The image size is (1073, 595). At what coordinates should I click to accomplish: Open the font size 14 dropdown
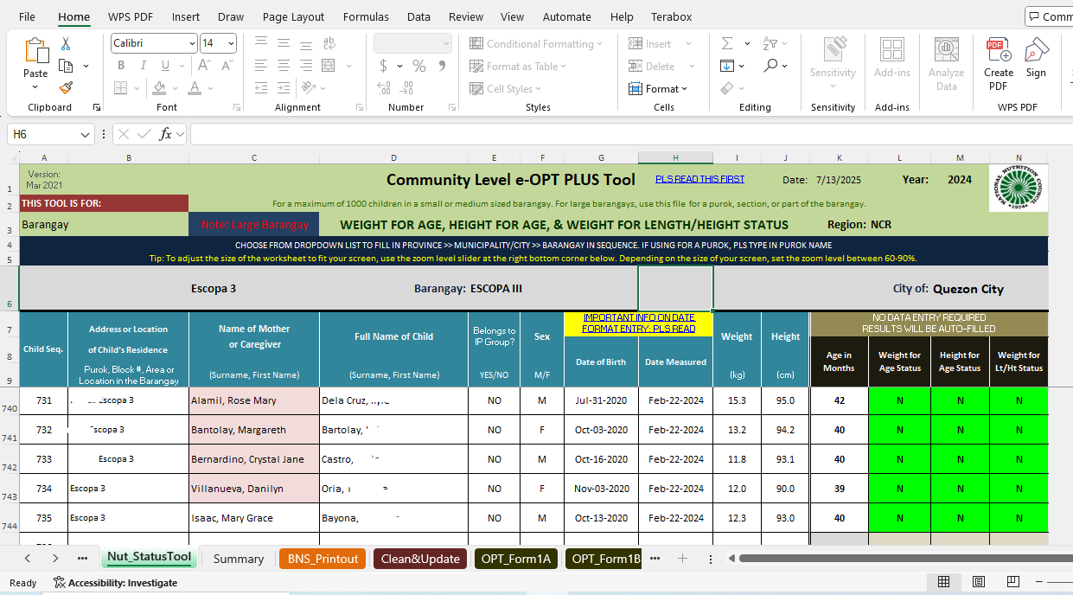pyautogui.click(x=231, y=43)
